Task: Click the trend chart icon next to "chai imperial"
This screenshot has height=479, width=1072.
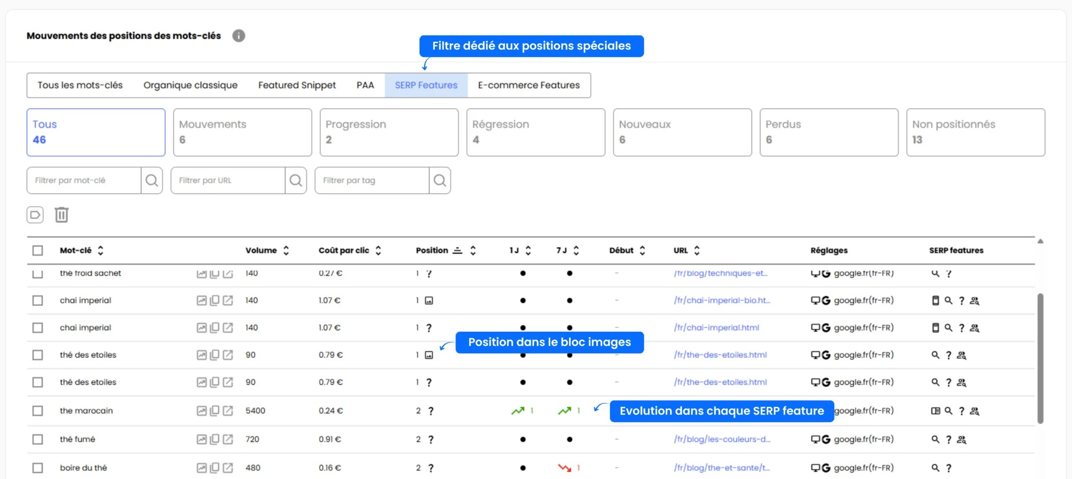Action: click(x=202, y=300)
